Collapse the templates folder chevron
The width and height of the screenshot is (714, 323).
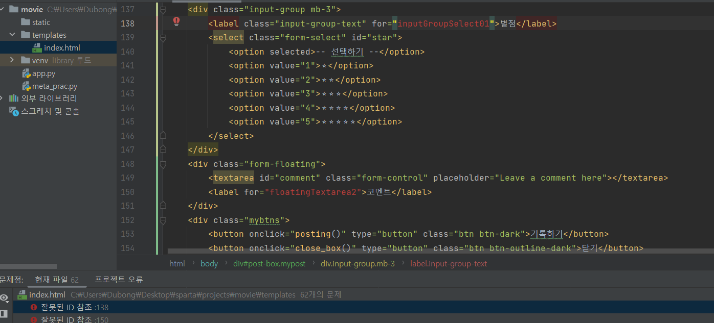[13, 35]
